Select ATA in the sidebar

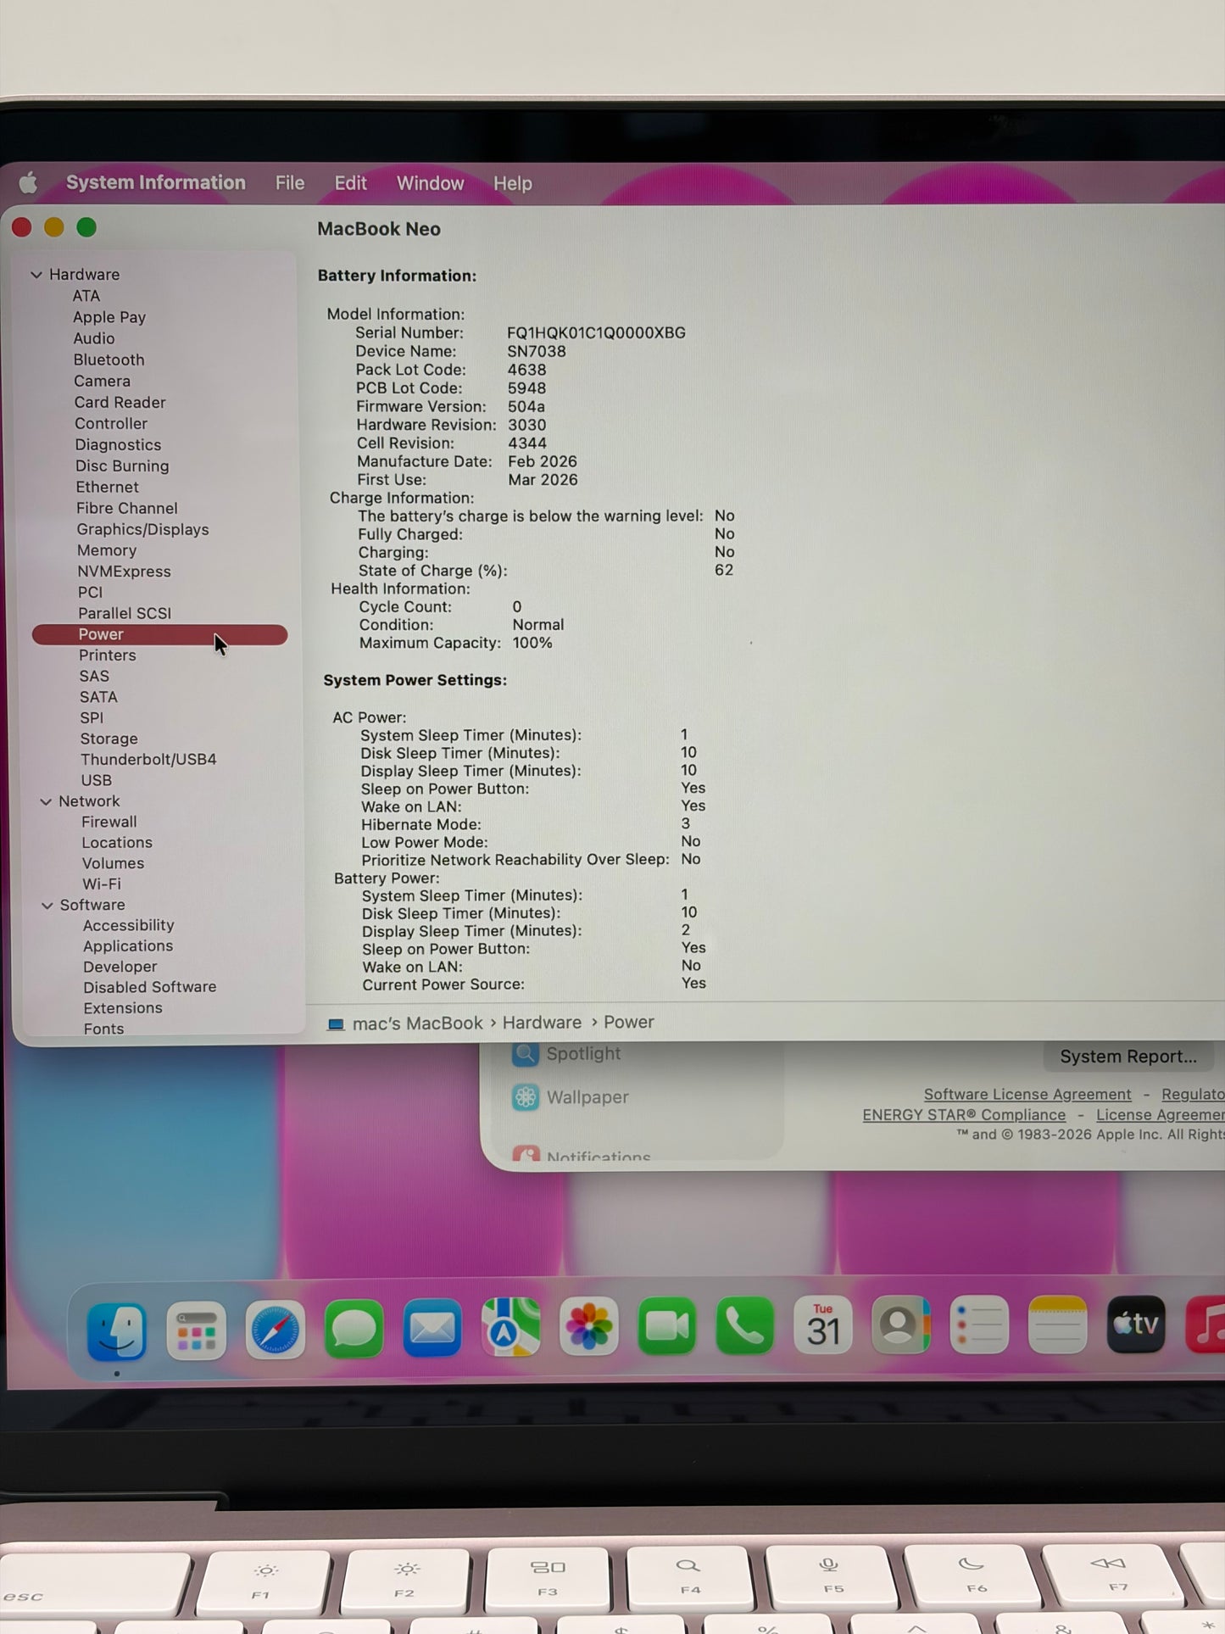click(86, 296)
